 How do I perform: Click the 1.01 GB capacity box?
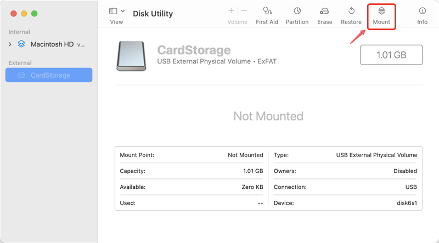click(391, 55)
